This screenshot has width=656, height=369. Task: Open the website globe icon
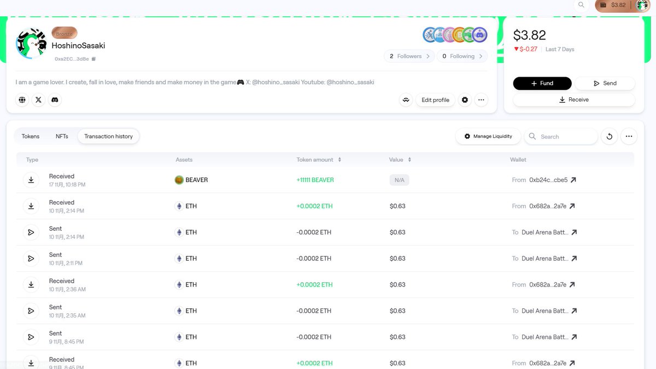tap(22, 100)
